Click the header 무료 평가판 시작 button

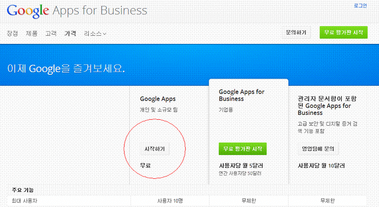pyautogui.click(x=343, y=33)
